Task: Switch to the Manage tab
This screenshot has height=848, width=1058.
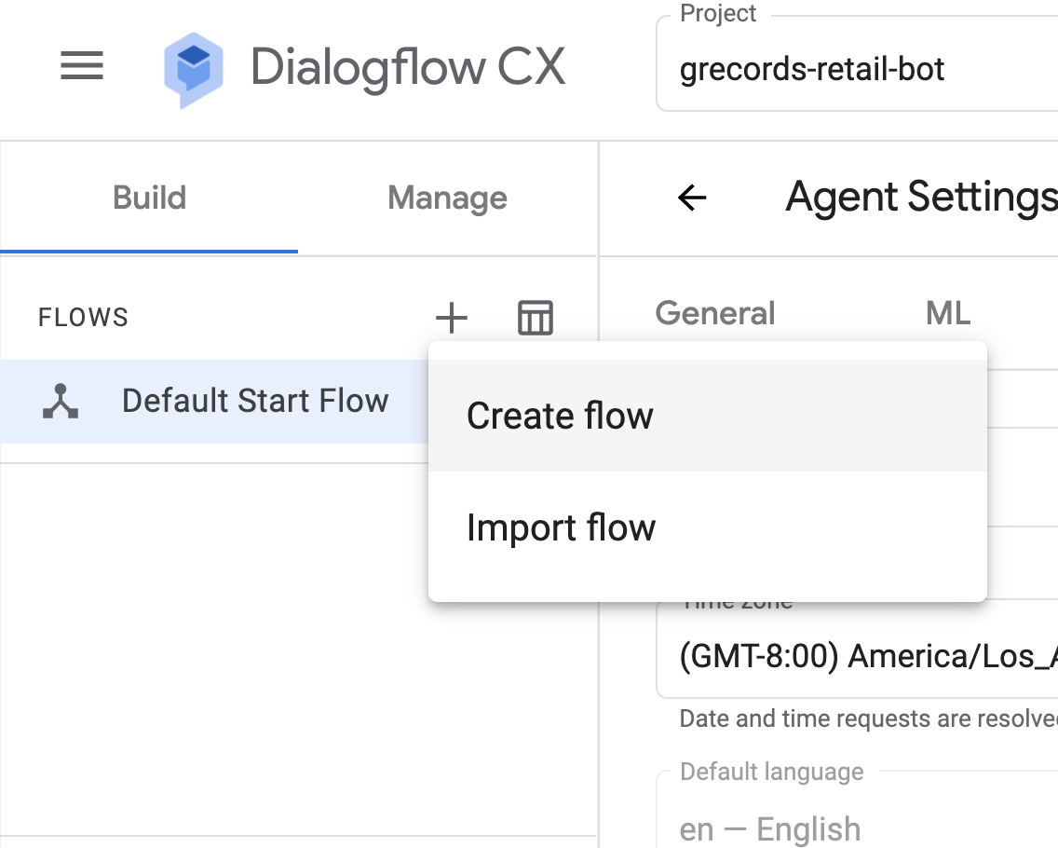Action: point(447,198)
